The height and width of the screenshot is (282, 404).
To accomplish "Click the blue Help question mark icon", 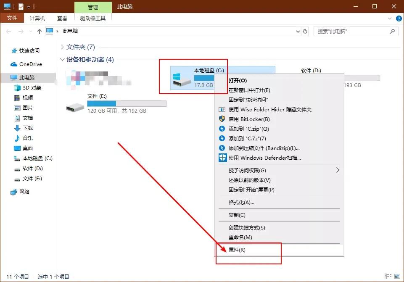I will pyautogui.click(x=398, y=18).
